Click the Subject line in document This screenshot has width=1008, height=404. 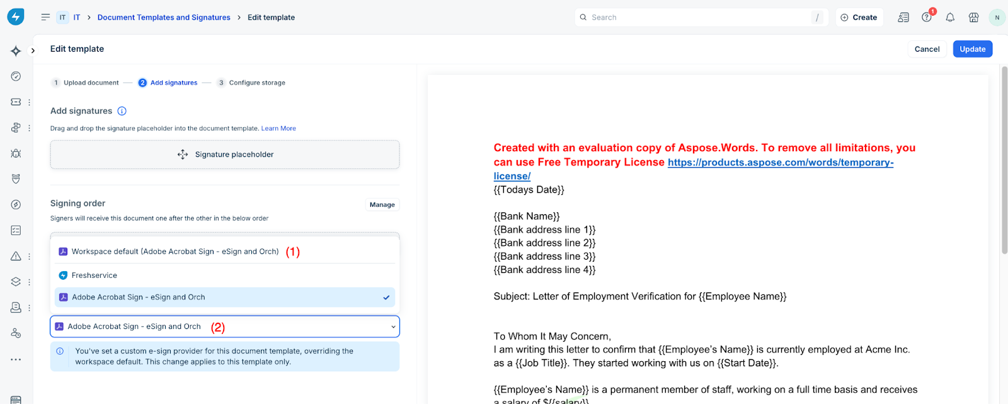tap(640, 296)
